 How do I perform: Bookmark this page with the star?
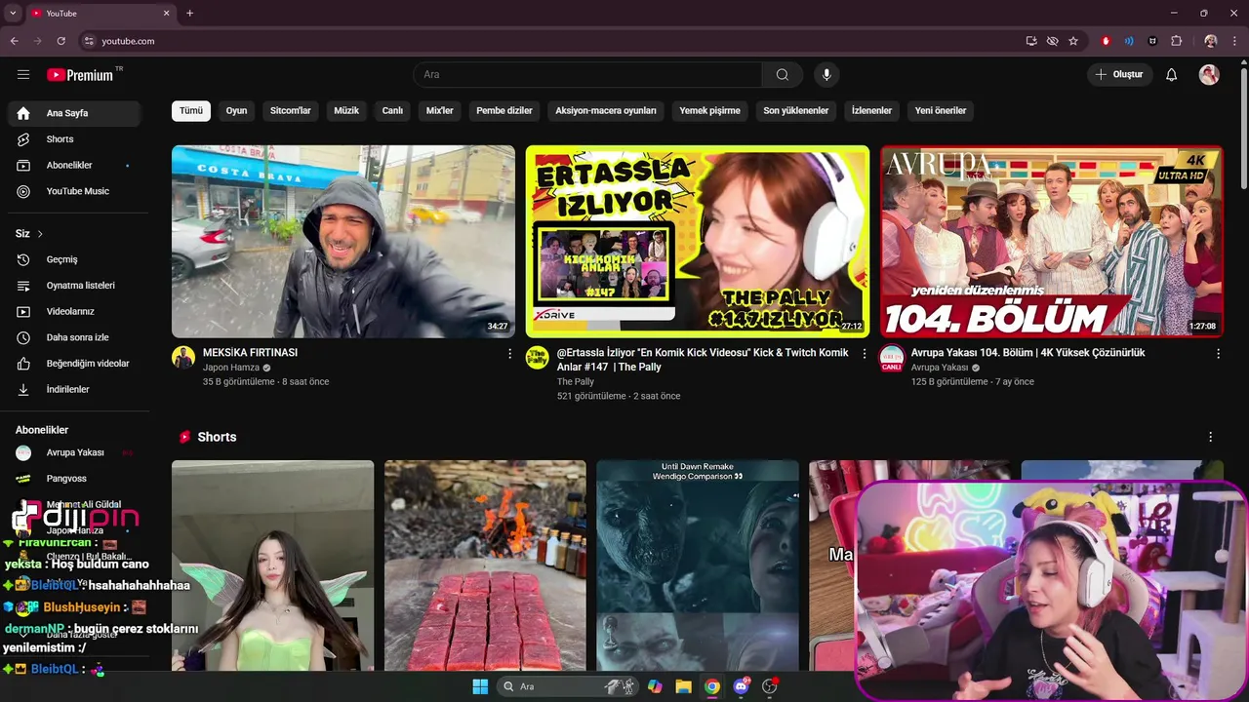(1073, 41)
